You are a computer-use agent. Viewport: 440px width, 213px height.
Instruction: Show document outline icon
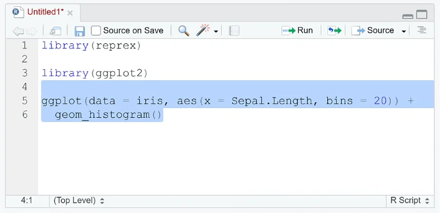pos(421,30)
